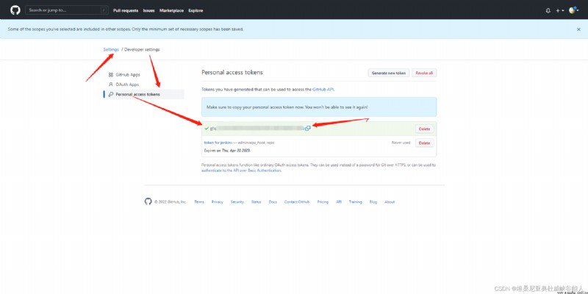Open Contact GitHub footer link
This screenshot has height=294, width=588.
[x=297, y=201]
